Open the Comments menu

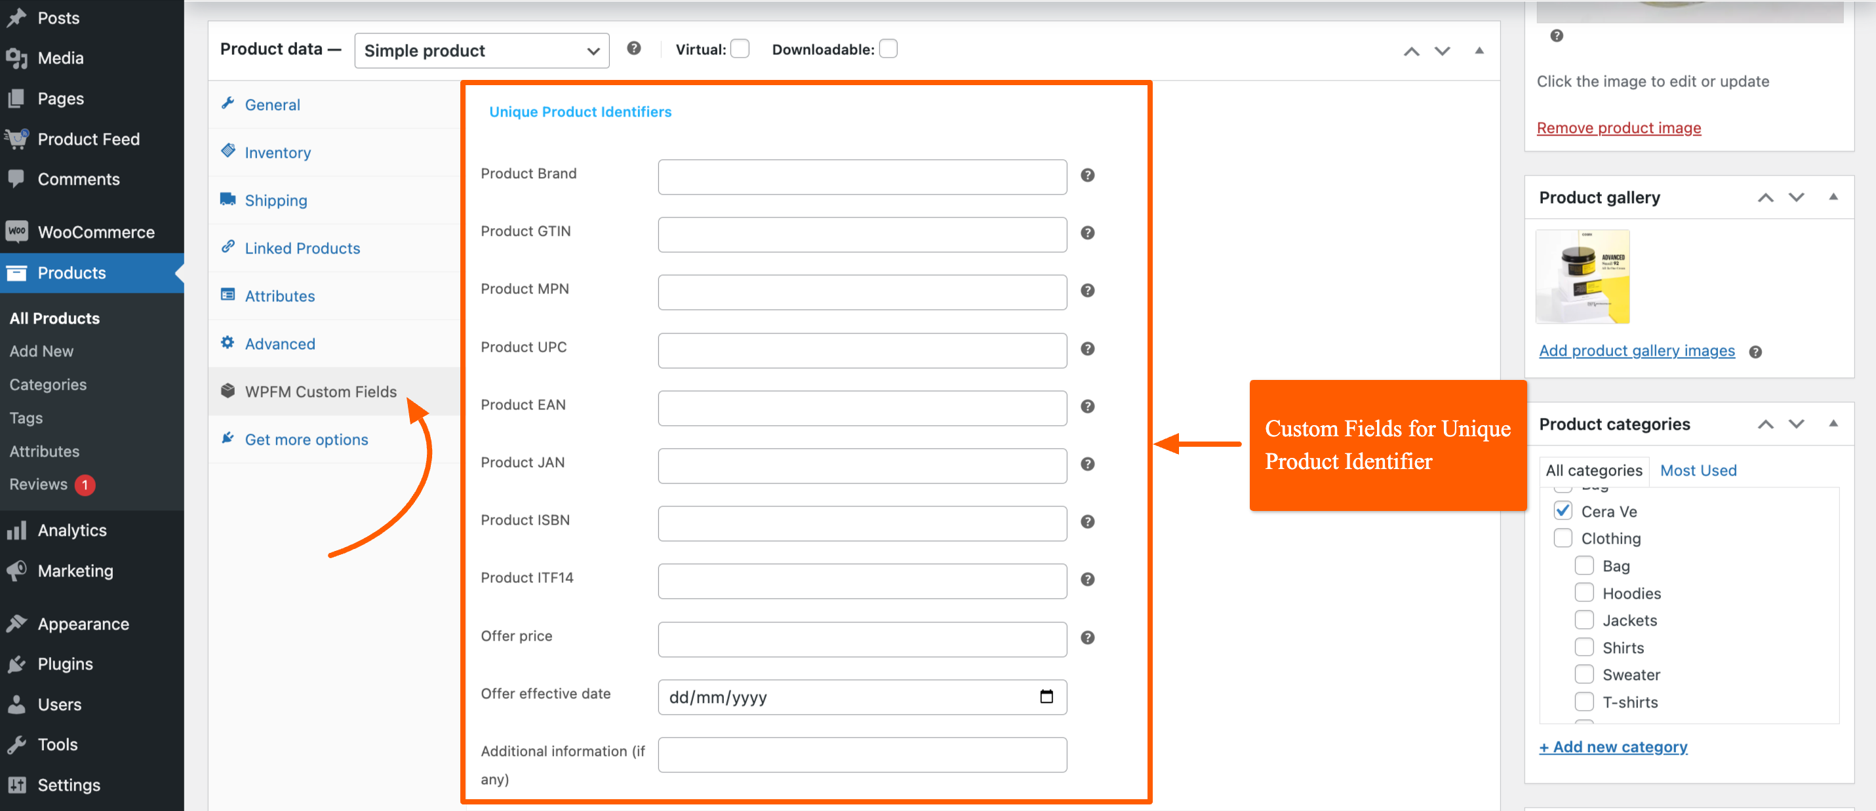[92, 179]
